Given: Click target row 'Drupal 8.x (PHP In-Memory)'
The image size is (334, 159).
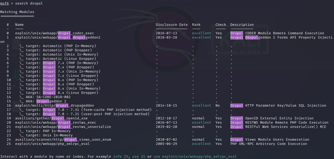Looking at the screenshot, I should pos(59,80).
